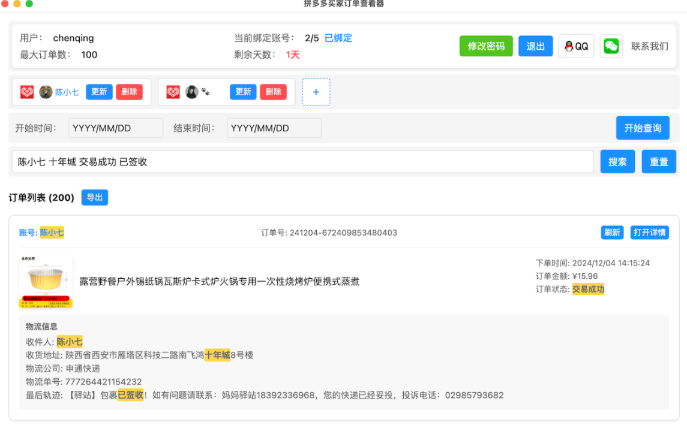Click the second account's Pinduoduo logo
Image resolution: width=687 pixels, height=428 pixels.
pos(173,92)
